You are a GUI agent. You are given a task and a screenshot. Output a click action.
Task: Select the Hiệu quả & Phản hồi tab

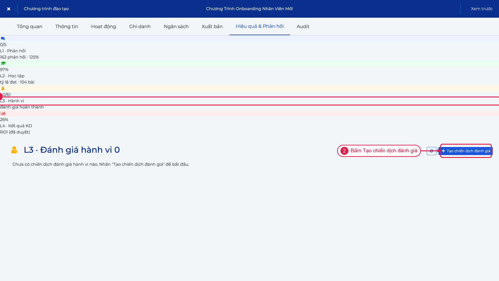(260, 27)
